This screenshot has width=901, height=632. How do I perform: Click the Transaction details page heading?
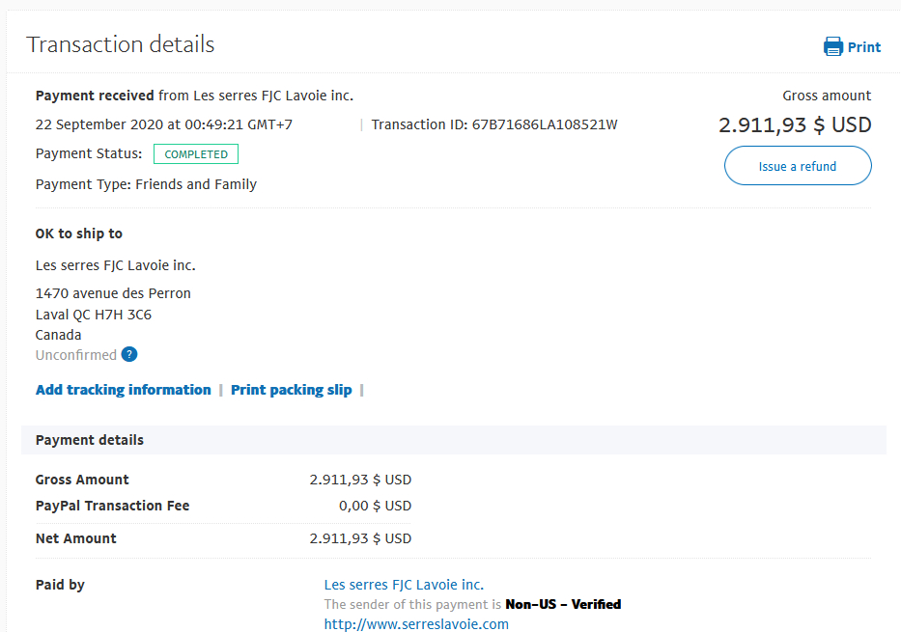[120, 44]
